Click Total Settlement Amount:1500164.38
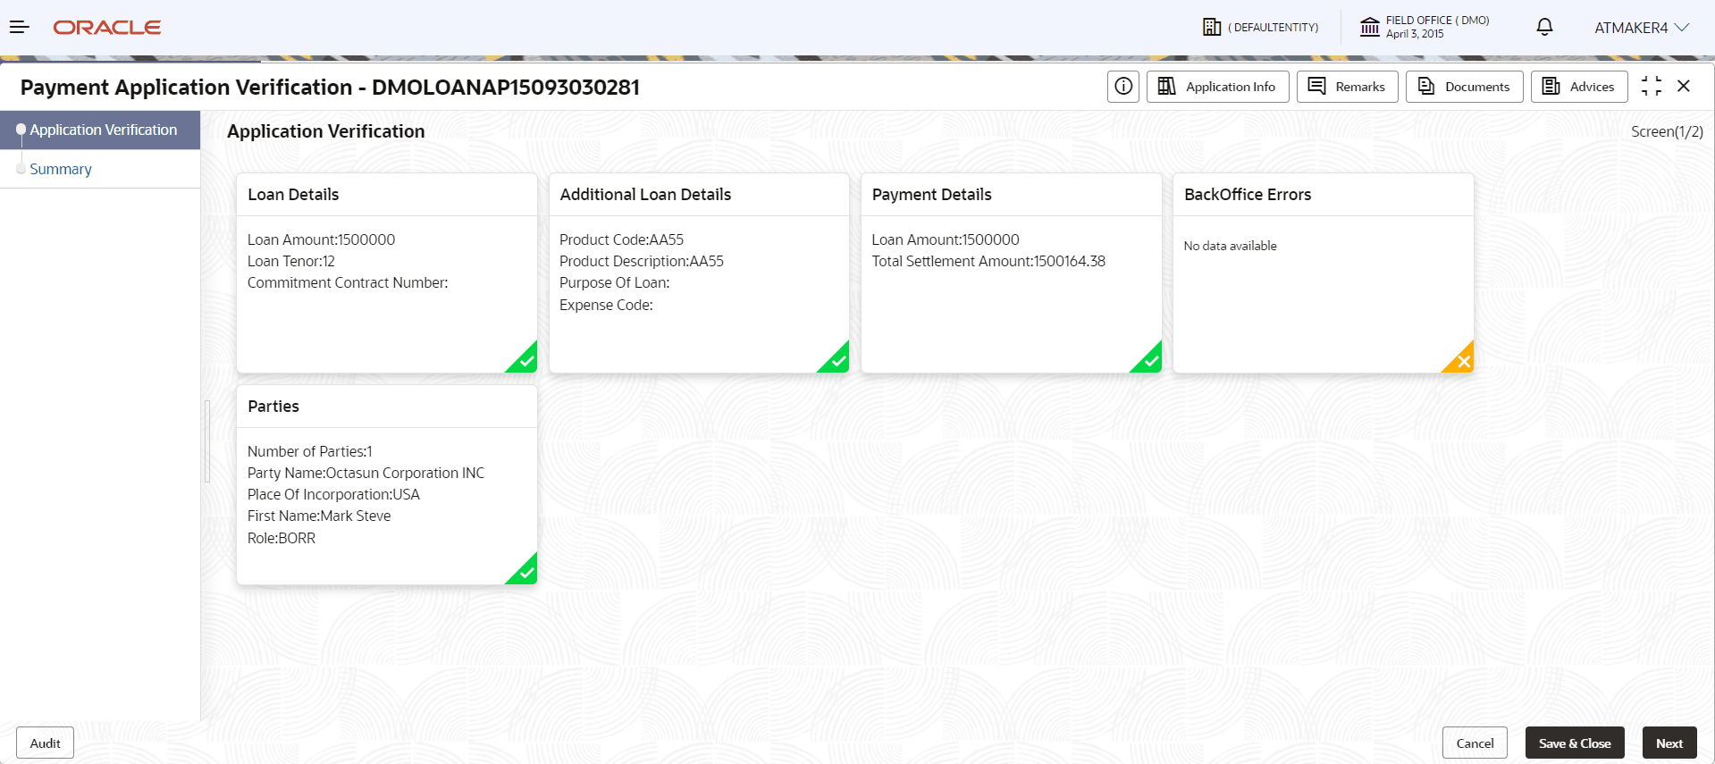The width and height of the screenshot is (1715, 764). (988, 262)
